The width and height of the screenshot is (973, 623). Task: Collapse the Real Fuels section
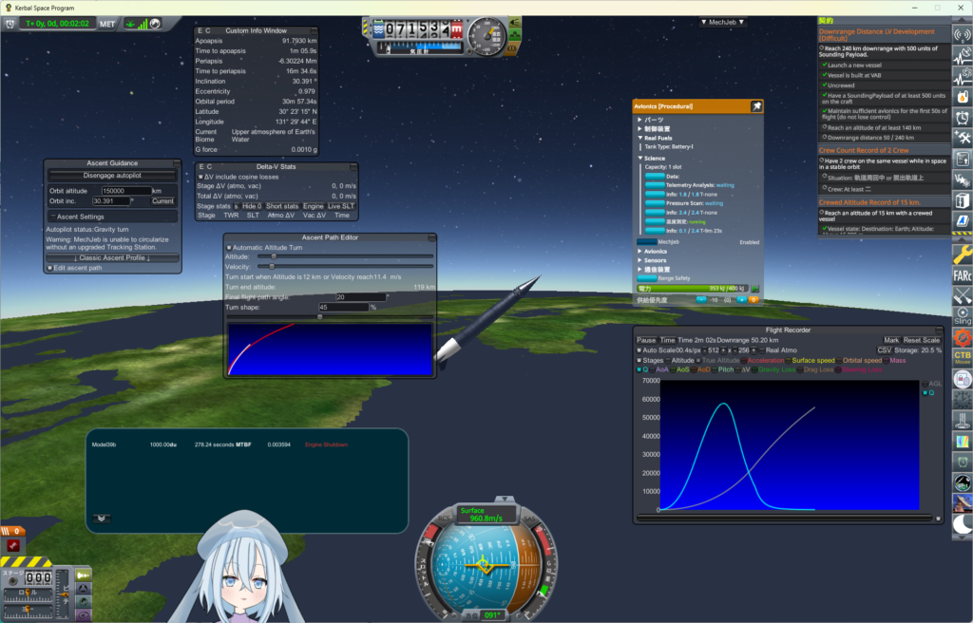tap(655, 138)
